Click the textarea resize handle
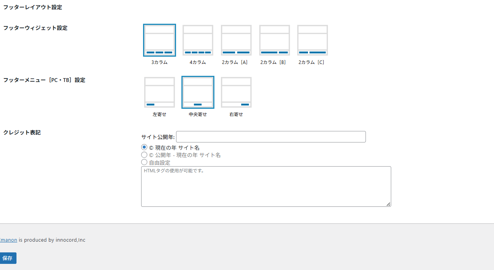Viewport: 494px width, 270px height. tap(389, 204)
